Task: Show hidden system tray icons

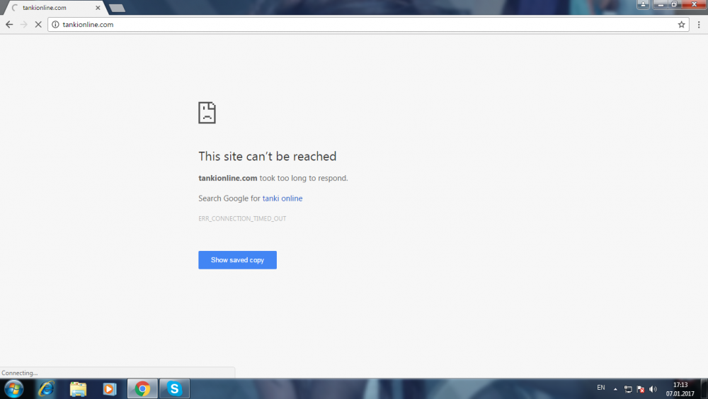Action: point(615,389)
